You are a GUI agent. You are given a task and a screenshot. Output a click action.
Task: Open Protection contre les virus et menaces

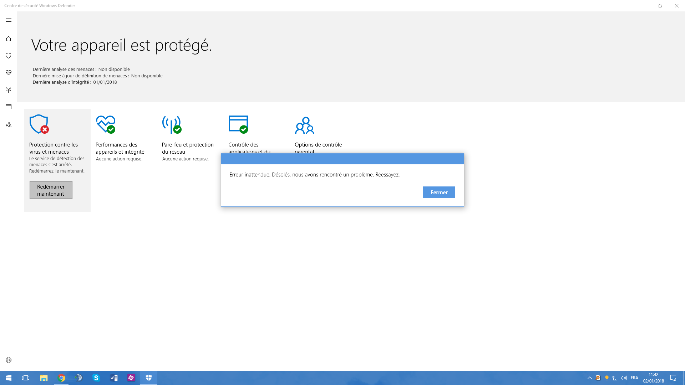click(x=54, y=148)
